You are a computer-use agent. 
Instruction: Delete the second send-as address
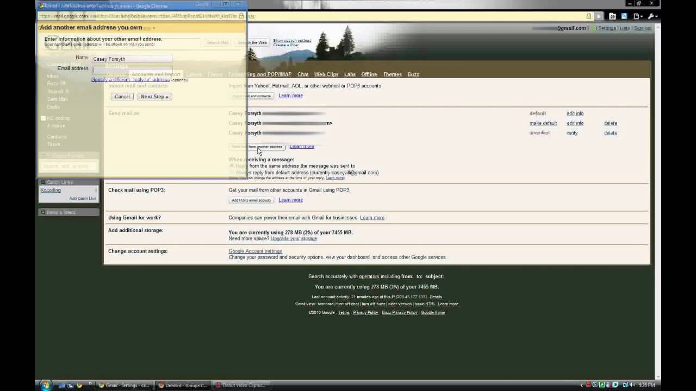point(610,123)
